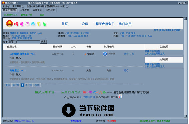The height and width of the screenshot is (124, 189).
Task: Select 不限 in the 类别 row
Action: click(x=67, y=33)
